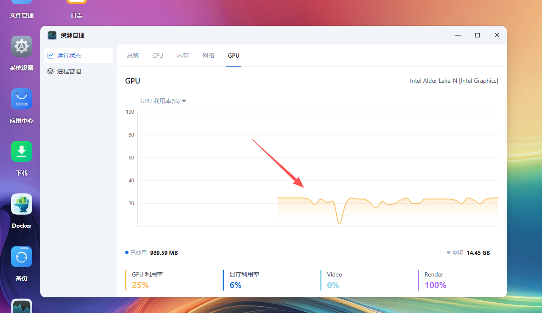Click the 资源管理 window title icon
The width and height of the screenshot is (542, 313).
52,35
